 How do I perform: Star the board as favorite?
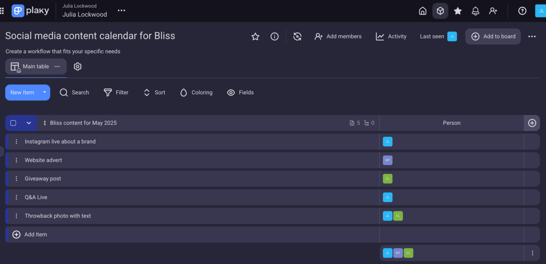click(x=255, y=36)
